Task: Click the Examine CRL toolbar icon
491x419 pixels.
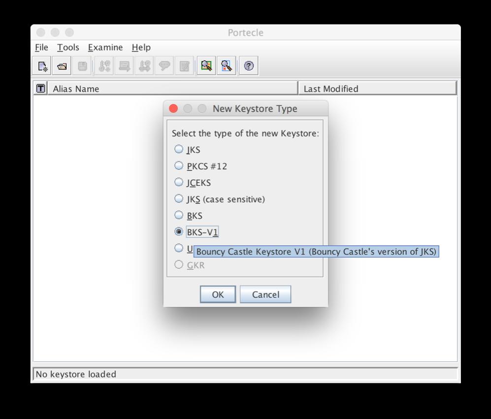Action: tap(227, 66)
